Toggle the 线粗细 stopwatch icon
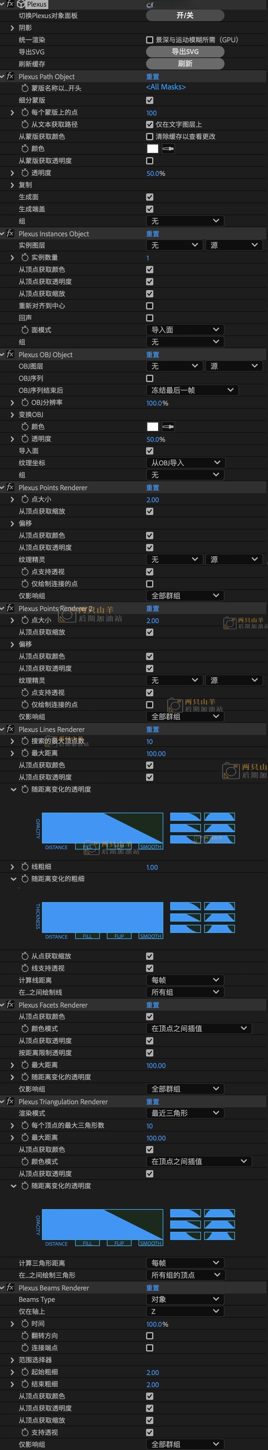This screenshot has width=268, height=1450. click(25, 866)
